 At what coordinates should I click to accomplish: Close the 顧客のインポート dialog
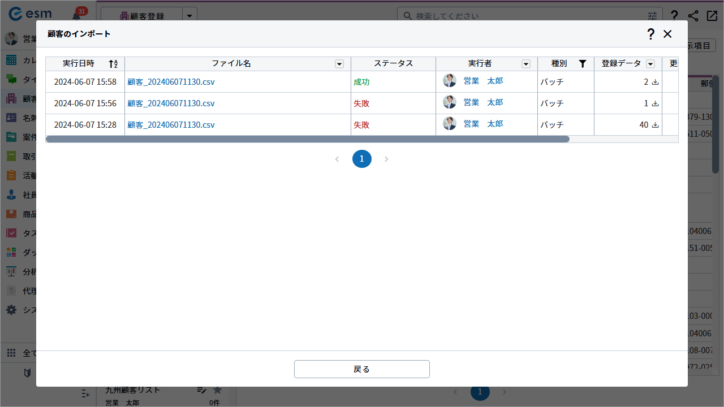coord(667,34)
